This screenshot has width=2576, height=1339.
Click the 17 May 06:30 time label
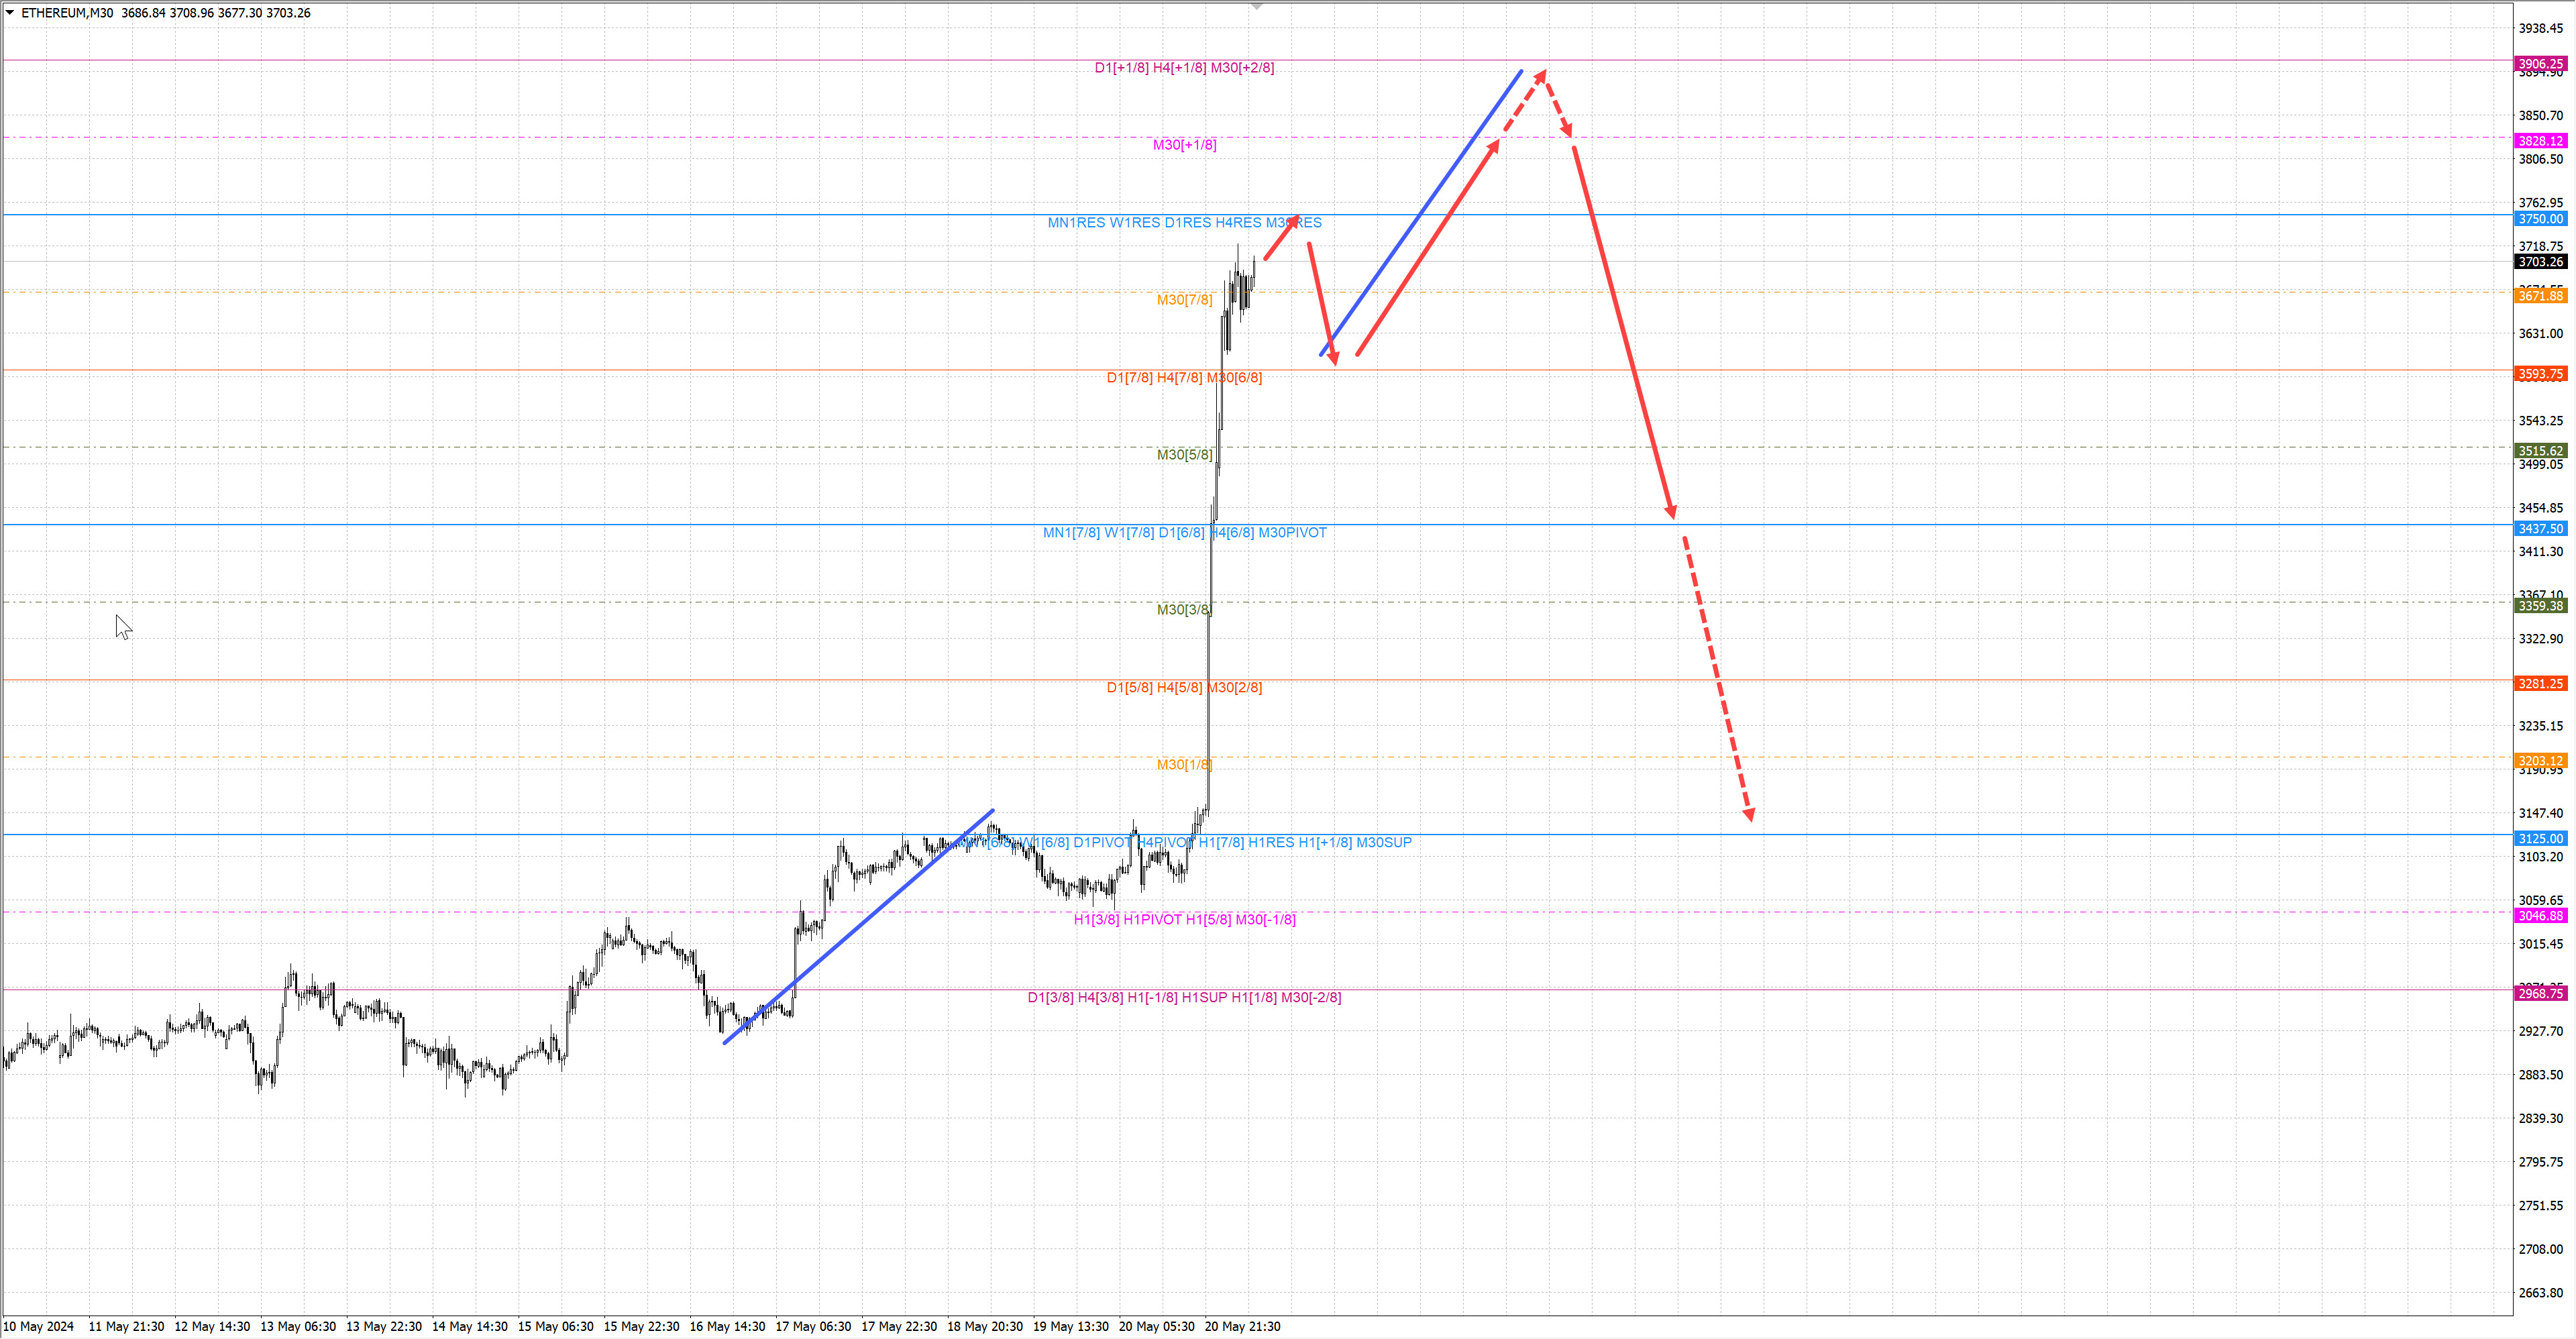[813, 1327]
